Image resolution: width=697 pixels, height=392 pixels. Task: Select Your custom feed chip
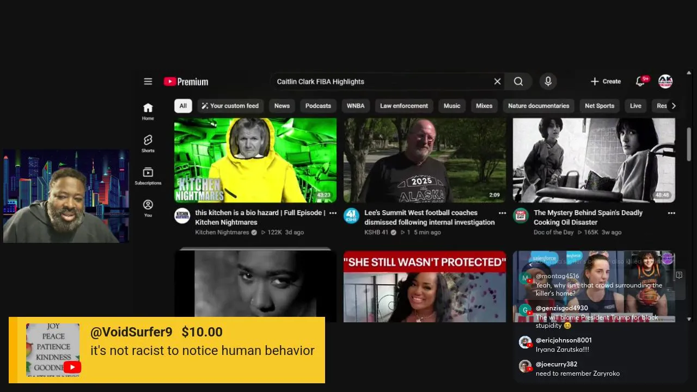click(x=230, y=106)
